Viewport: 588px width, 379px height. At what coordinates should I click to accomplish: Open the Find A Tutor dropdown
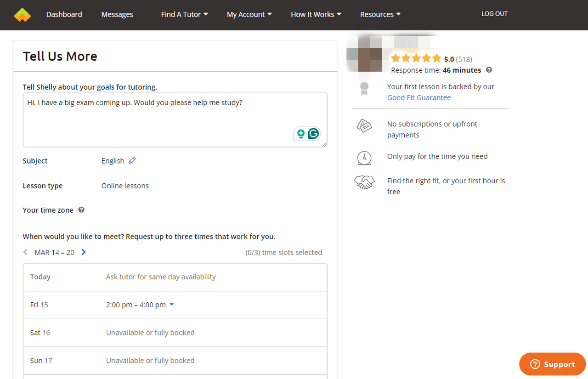coord(184,14)
